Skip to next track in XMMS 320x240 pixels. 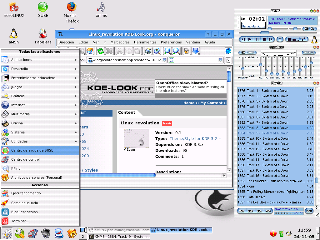pyautogui.click(x=271, y=39)
